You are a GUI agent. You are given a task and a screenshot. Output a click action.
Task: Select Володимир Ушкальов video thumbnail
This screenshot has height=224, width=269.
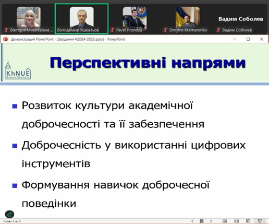click(x=82, y=19)
